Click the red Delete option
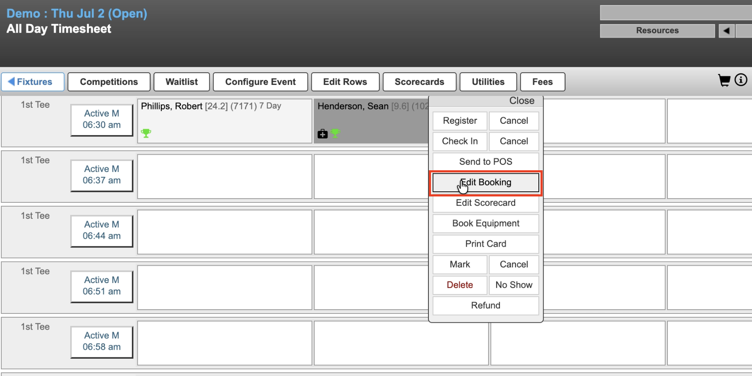Screen dimensions: 752x376 [460, 285]
